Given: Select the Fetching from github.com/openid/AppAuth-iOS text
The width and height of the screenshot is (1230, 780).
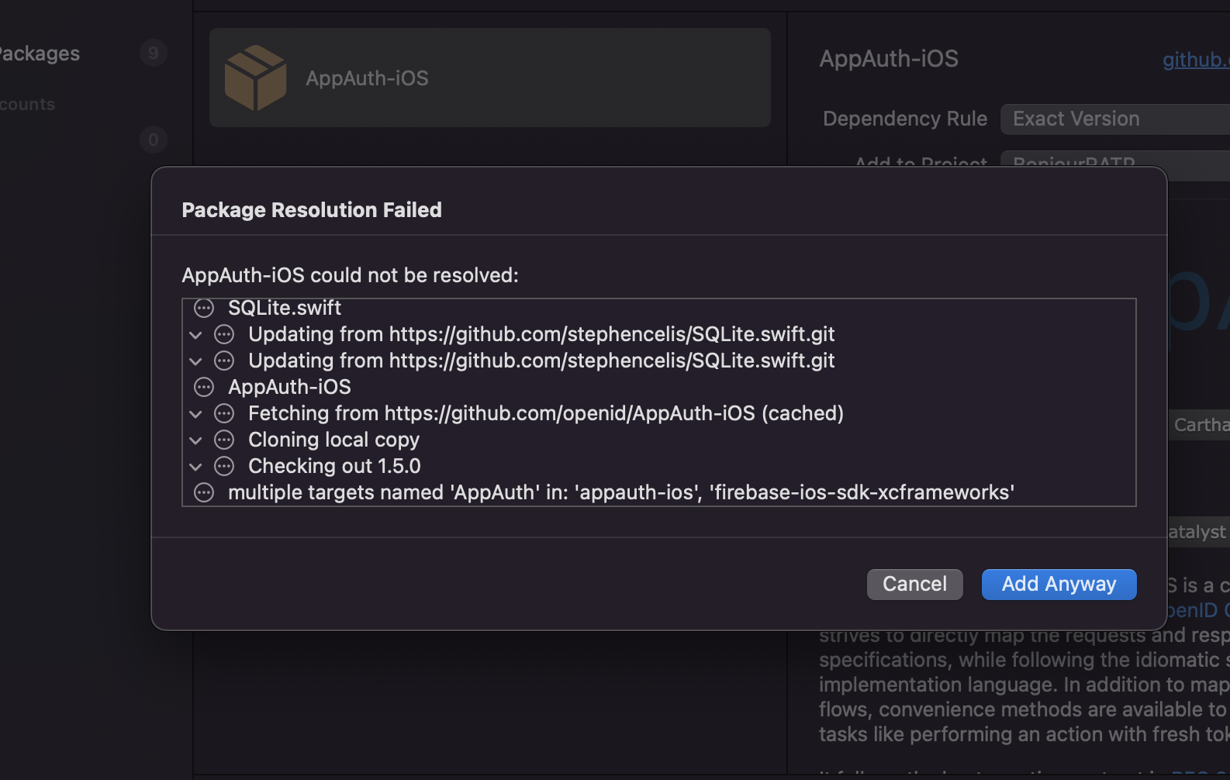Looking at the screenshot, I should coord(546,413).
